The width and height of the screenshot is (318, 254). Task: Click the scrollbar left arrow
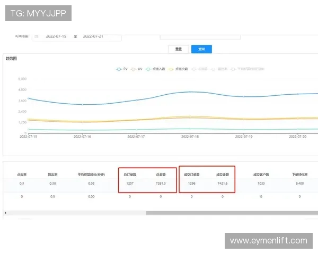5,213
